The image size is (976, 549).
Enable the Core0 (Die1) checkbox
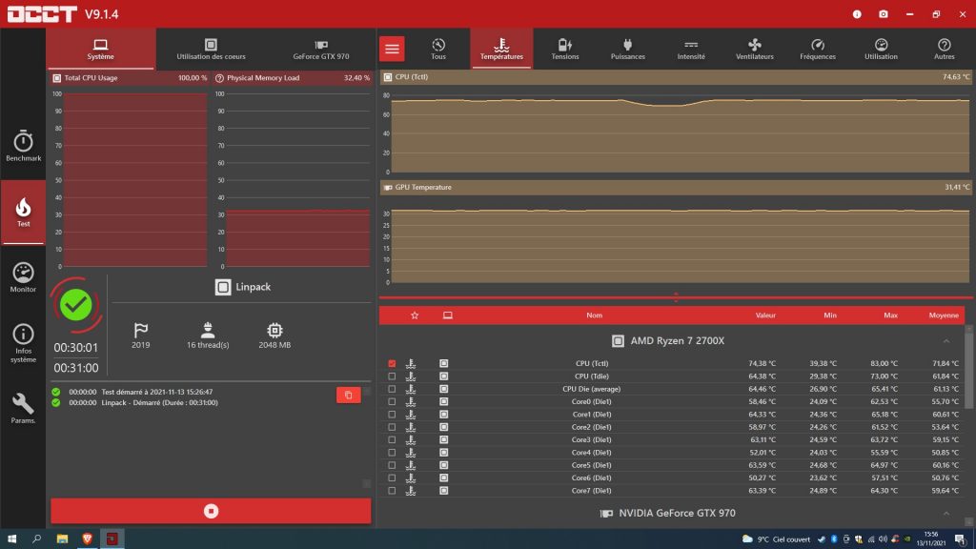pos(392,401)
